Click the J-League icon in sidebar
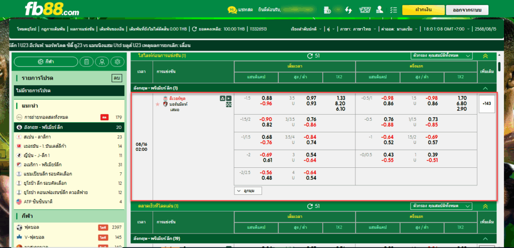The width and height of the screenshot is (514, 248). [19, 155]
